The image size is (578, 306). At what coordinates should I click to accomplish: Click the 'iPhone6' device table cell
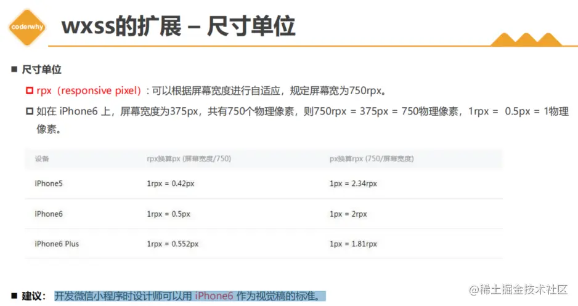pyautogui.click(x=49, y=214)
